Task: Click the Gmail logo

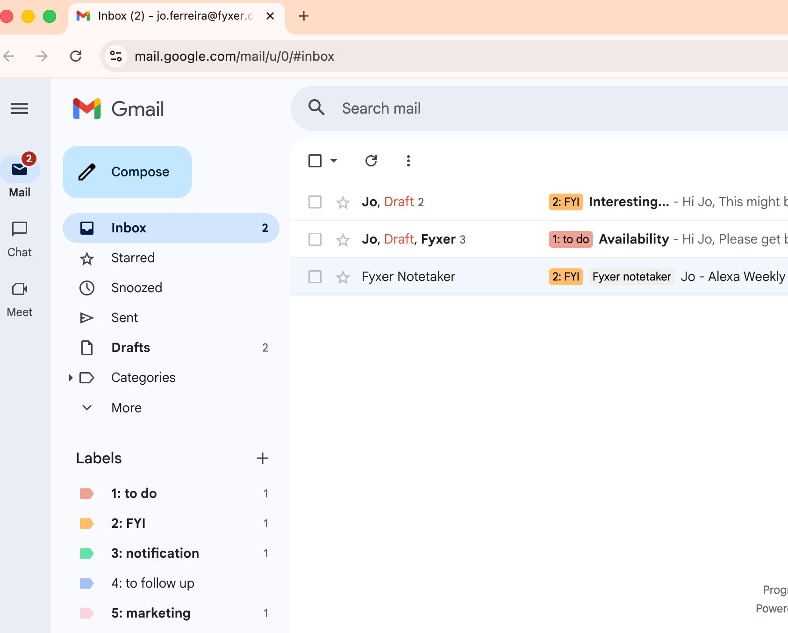Action: click(x=119, y=108)
